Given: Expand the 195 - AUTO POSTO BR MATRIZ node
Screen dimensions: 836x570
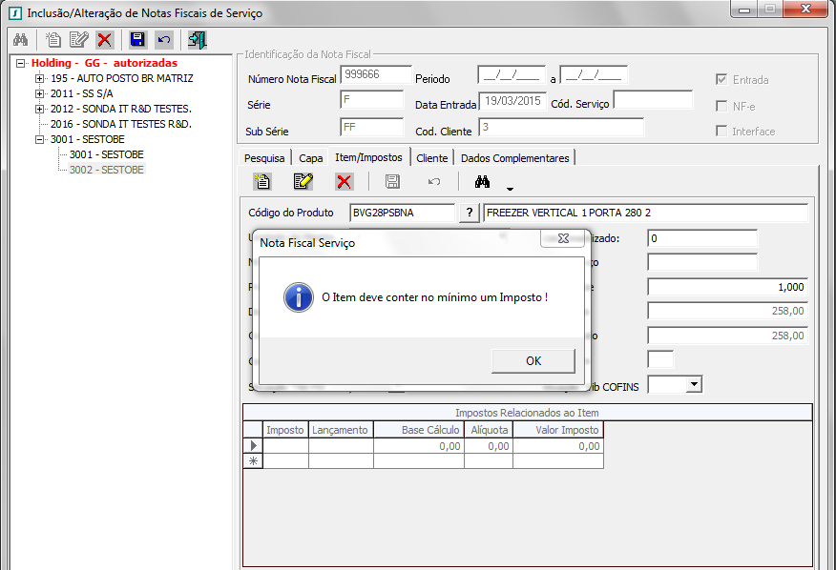Looking at the screenshot, I should pyautogui.click(x=39, y=78).
